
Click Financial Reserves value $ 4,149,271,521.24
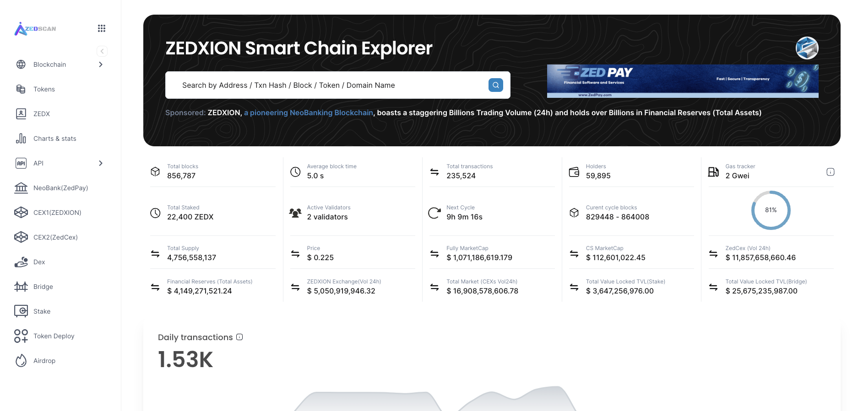point(200,291)
